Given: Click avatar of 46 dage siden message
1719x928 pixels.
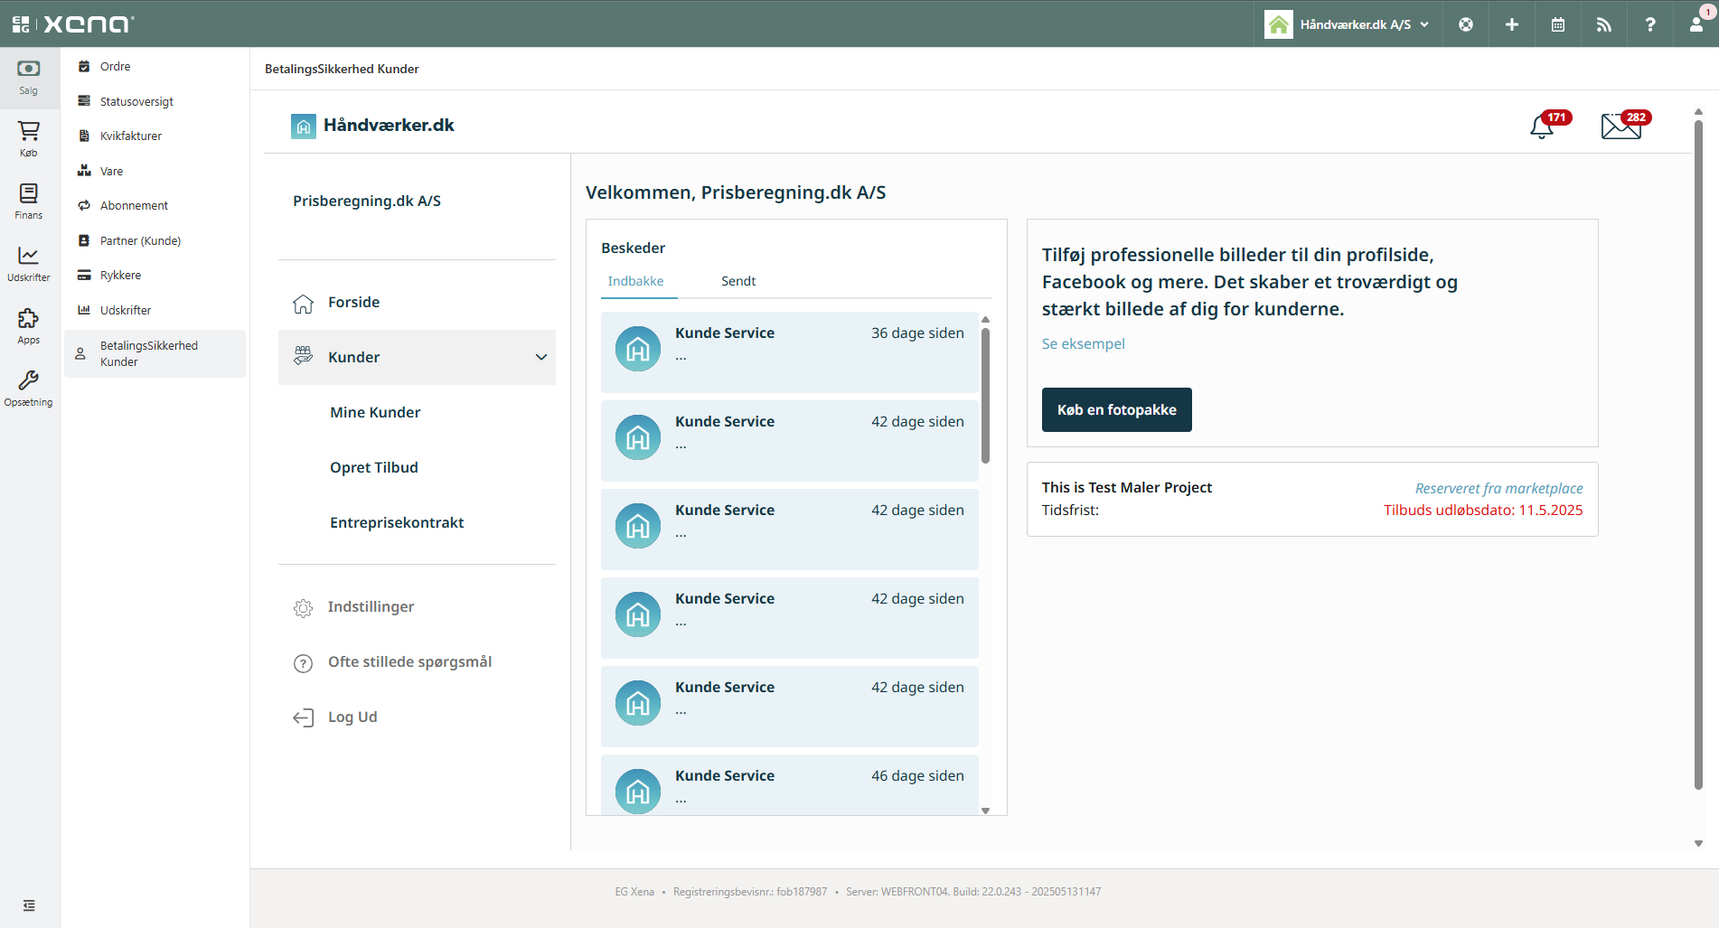Looking at the screenshot, I should 638,792.
